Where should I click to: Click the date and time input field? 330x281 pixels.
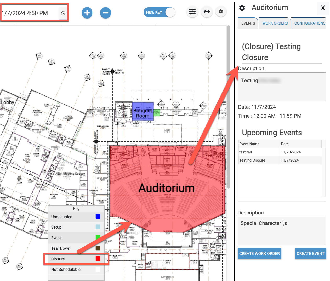click(x=29, y=13)
